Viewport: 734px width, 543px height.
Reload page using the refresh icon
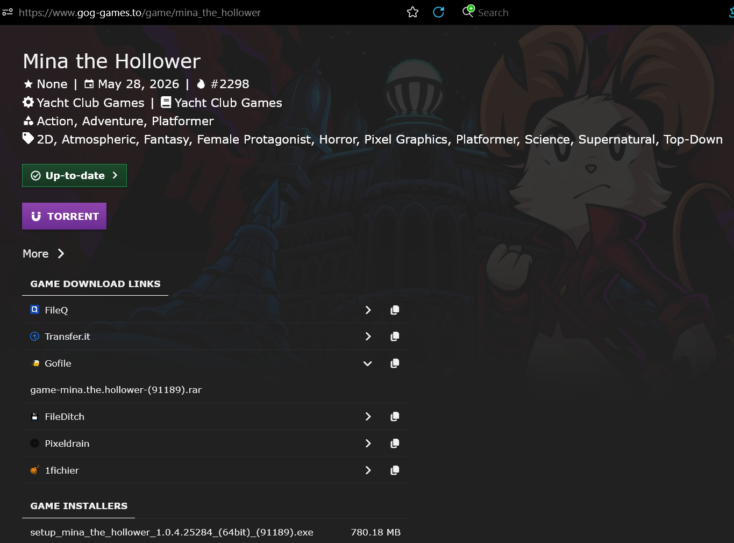point(439,12)
